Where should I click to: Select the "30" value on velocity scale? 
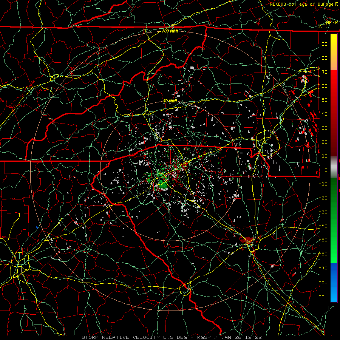pos(325,128)
